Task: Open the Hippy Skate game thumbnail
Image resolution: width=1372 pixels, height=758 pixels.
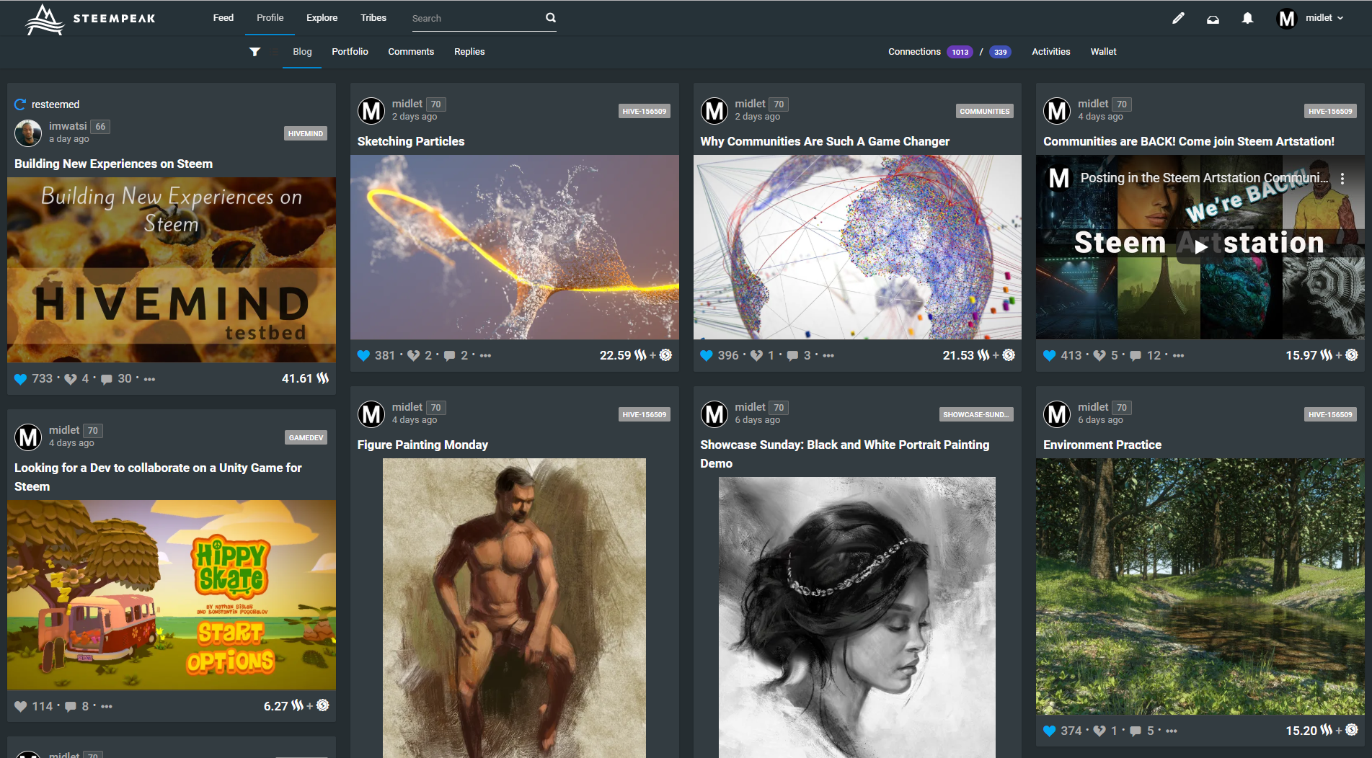Action: (172, 595)
